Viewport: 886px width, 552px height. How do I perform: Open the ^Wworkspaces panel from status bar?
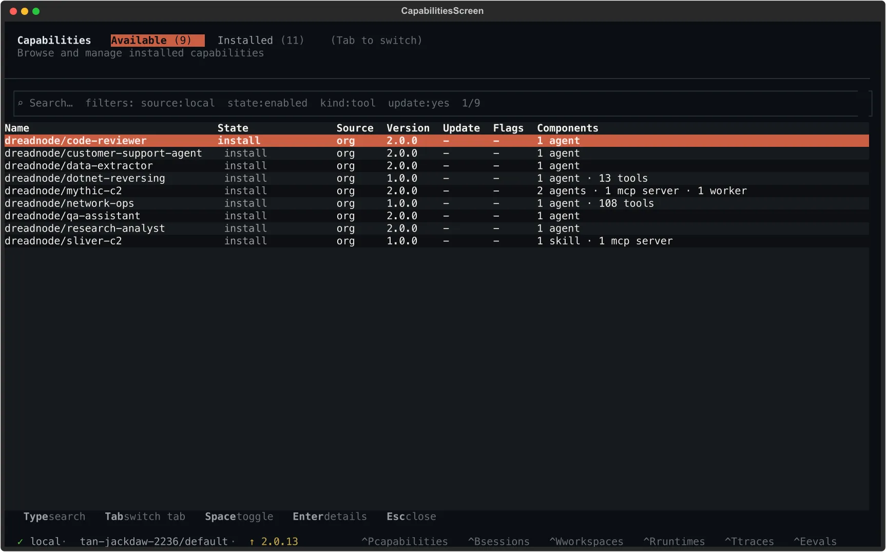[586, 541]
